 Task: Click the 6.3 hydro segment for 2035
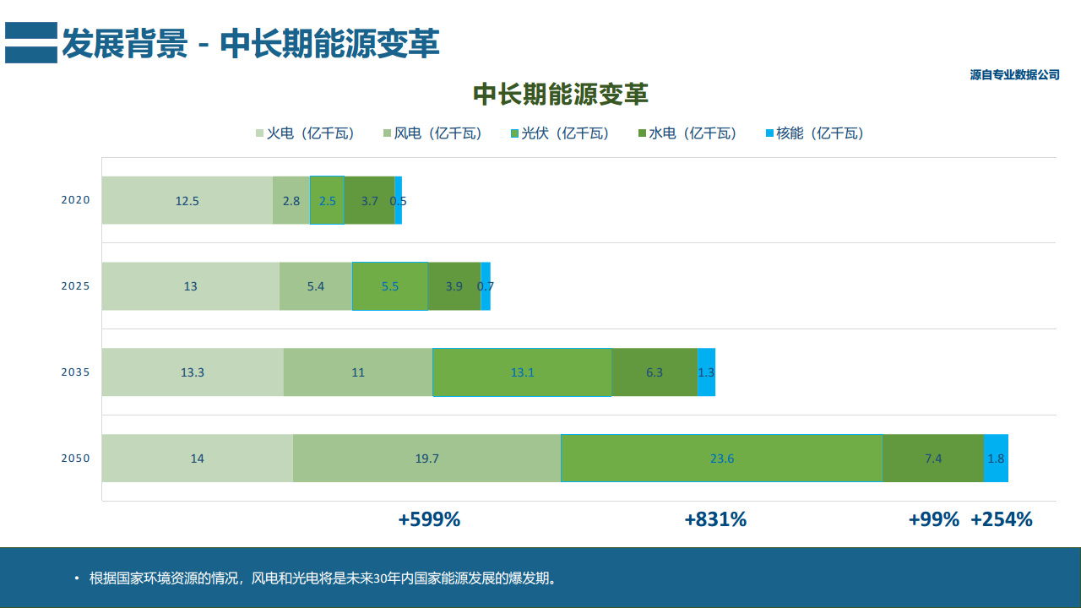pos(655,372)
